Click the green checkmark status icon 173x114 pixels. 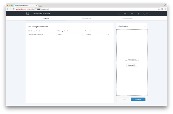(x=139, y=14)
